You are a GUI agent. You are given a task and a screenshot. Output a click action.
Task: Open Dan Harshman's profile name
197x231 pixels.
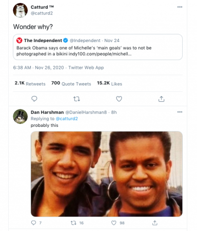(x=47, y=112)
